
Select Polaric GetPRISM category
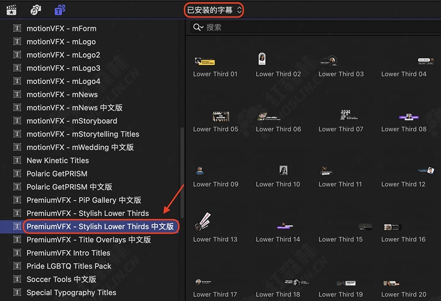point(57,174)
